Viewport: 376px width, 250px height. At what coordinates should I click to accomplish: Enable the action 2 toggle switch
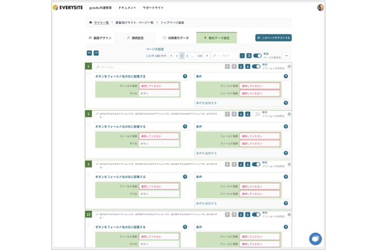pos(256,114)
